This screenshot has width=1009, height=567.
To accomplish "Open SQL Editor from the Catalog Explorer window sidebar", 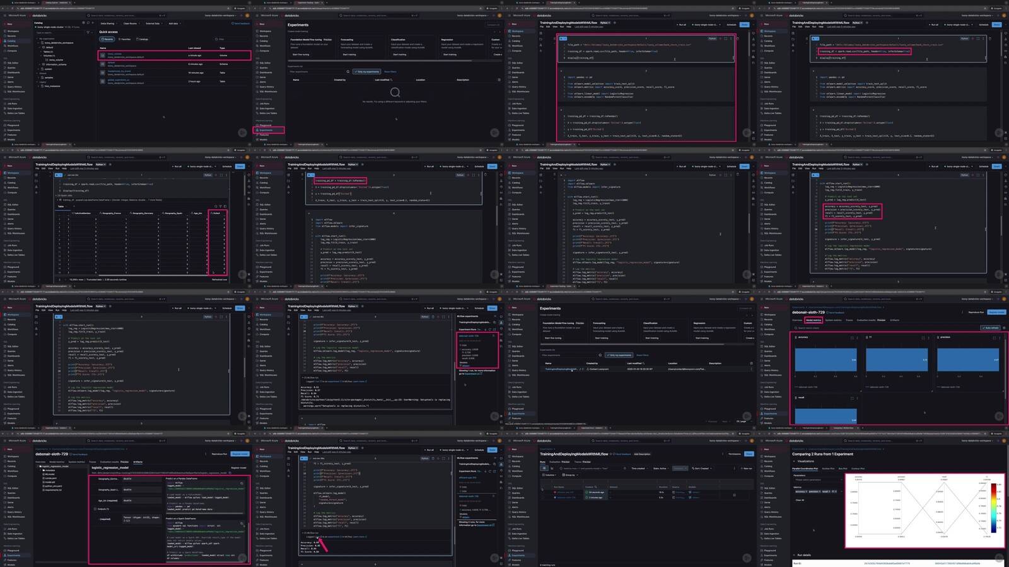I will pyautogui.click(x=13, y=63).
